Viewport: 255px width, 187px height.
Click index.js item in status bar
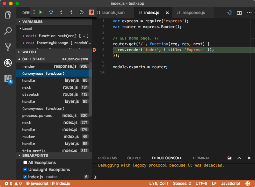[x=61, y=183]
